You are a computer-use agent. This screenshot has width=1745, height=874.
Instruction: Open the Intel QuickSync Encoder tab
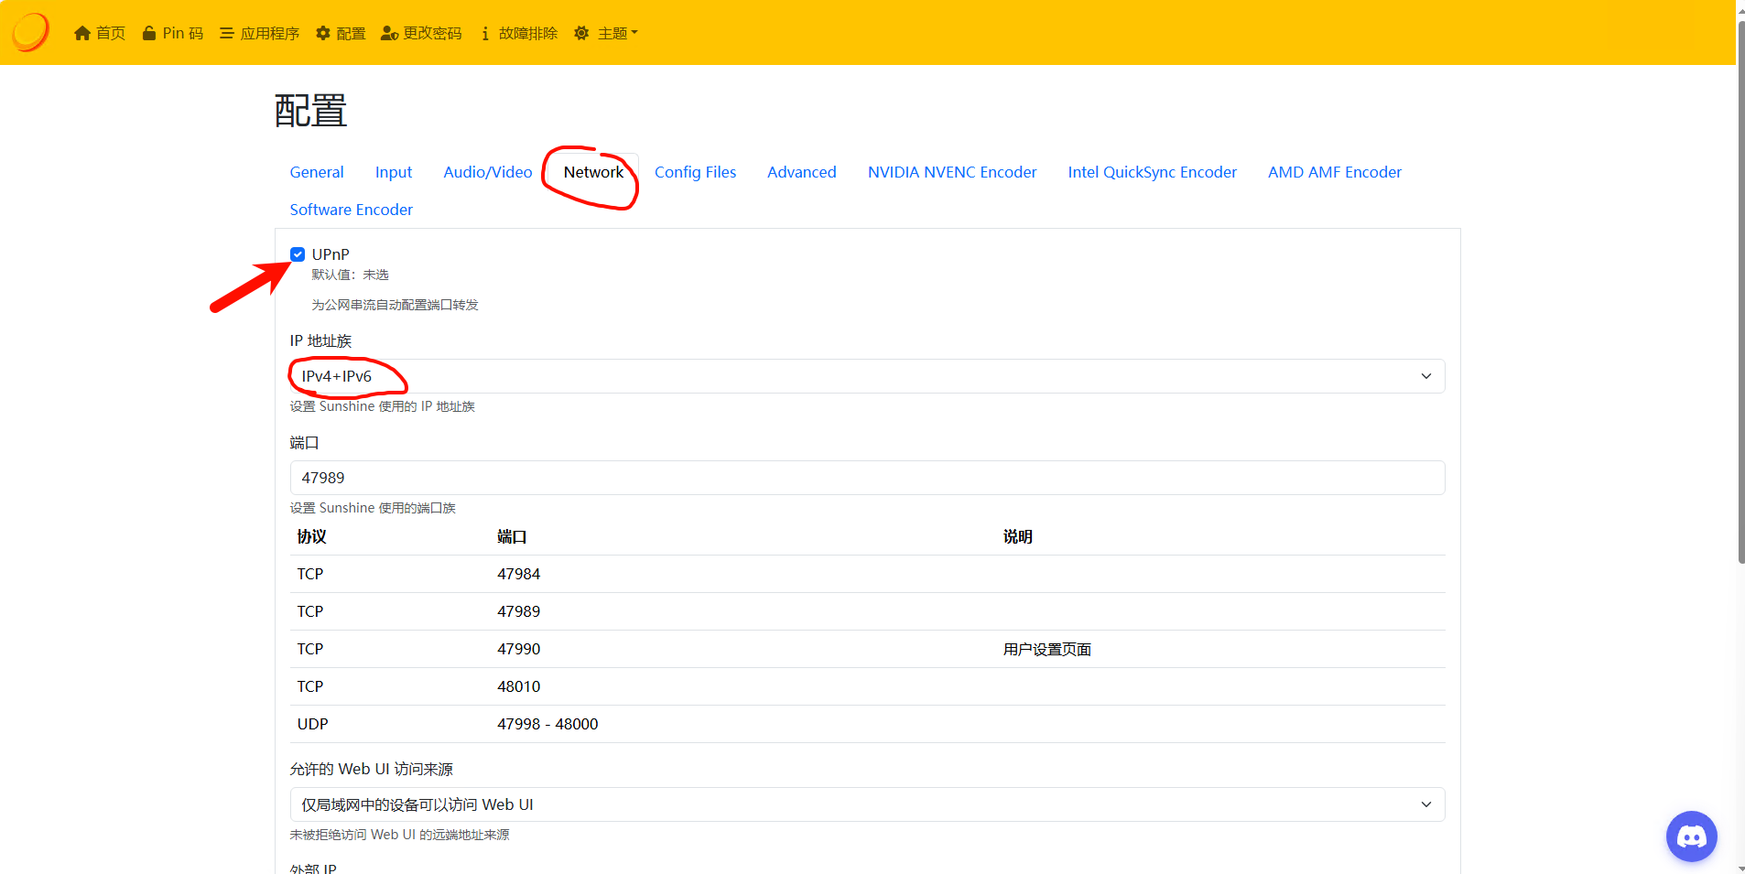tap(1152, 172)
